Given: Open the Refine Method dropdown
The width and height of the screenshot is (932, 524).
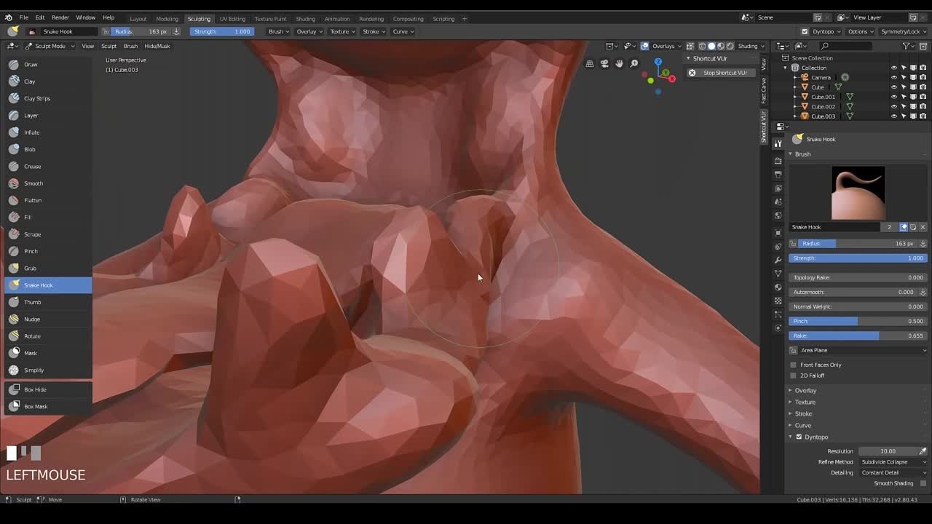Looking at the screenshot, I should 893,462.
